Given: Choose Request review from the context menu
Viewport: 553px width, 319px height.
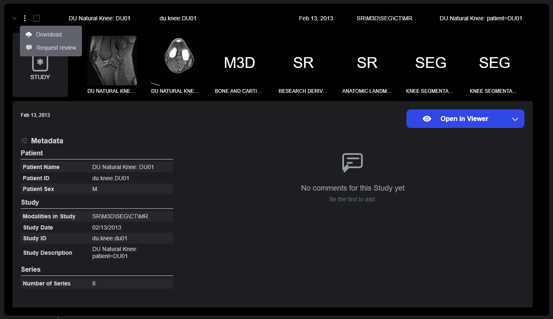Looking at the screenshot, I should (55, 48).
